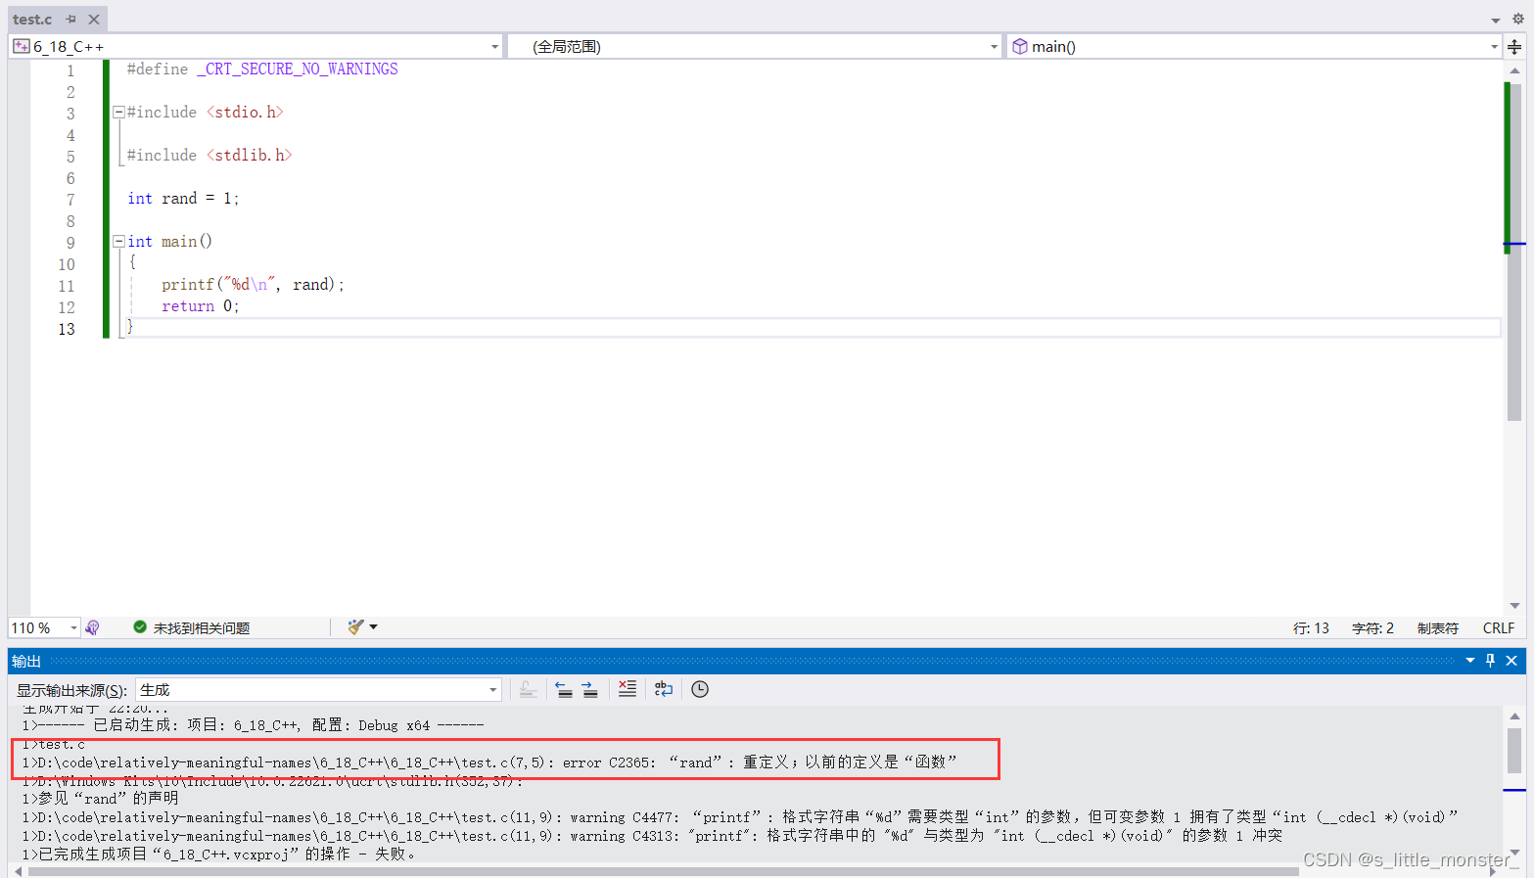Screen dimensions: 1534x878
Task: Click line number 11 in the gutter
Action: (x=67, y=286)
